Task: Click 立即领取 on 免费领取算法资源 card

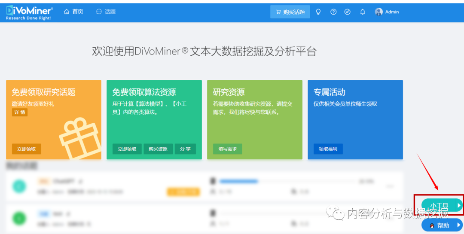Action: pyautogui.click(x=127, y=149)
